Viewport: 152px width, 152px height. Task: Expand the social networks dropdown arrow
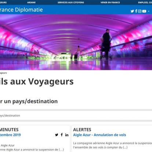(x=149, y=11)
